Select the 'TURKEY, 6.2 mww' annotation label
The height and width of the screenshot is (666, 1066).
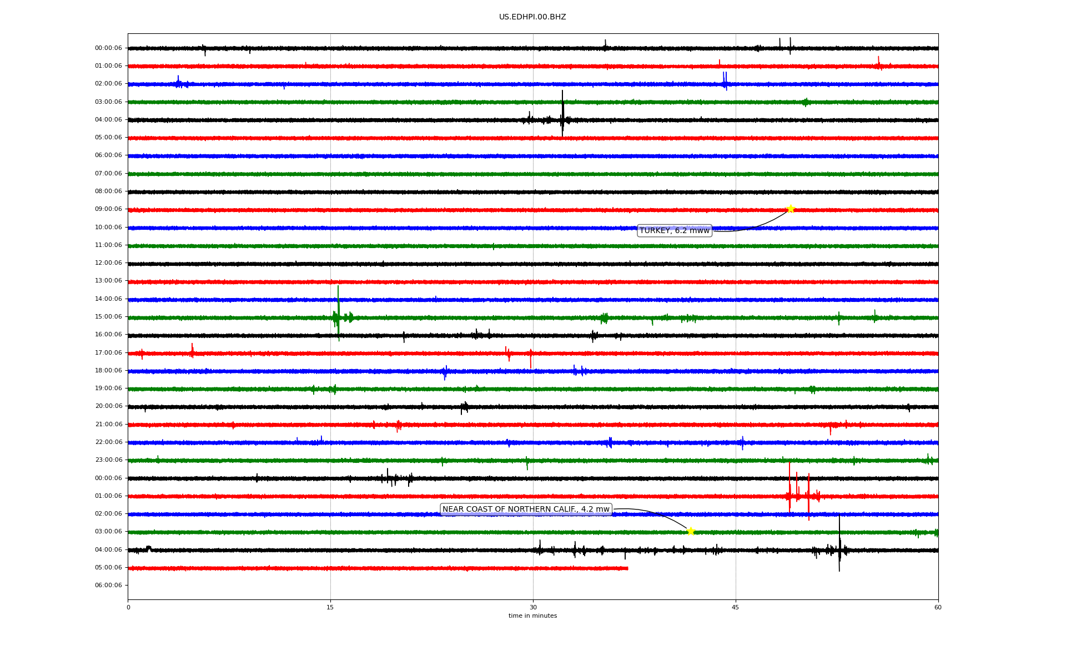point(675,230)
